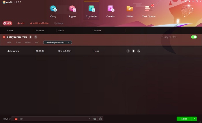Image resolution: width=202 pixels, height=123 pixels.
Task: Toggle the Ready to Start switch off
Action: 194,37
